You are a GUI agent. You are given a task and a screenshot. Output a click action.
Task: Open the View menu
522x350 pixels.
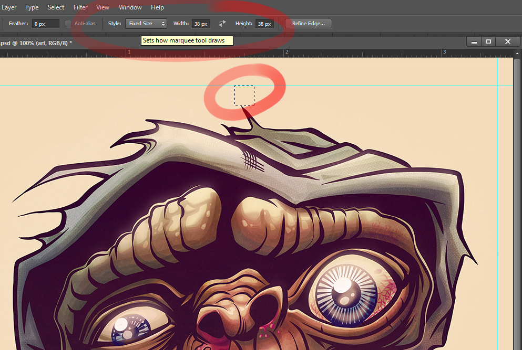(x=103, y=7)
